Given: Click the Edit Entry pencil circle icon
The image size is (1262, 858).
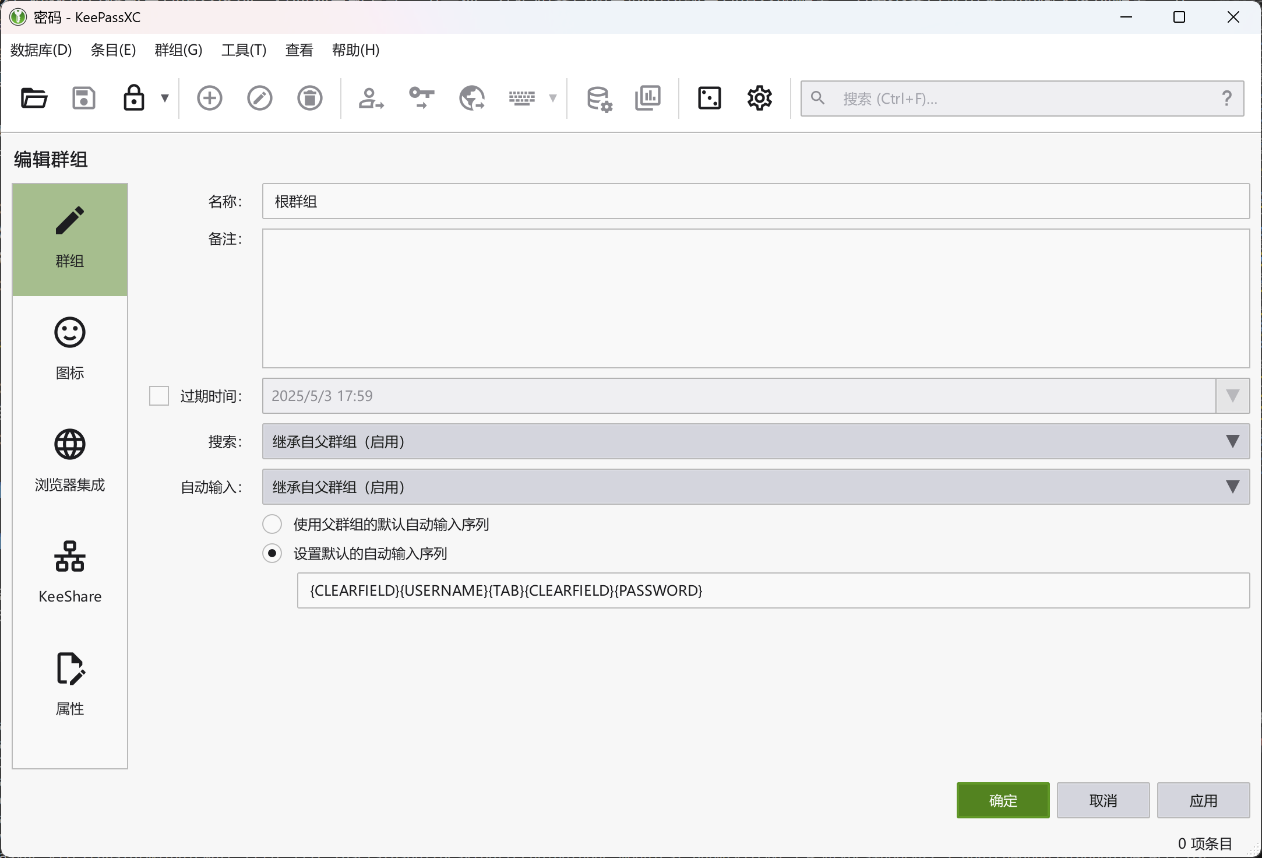Looking at the screenshot, I should [x=260, y=98].
